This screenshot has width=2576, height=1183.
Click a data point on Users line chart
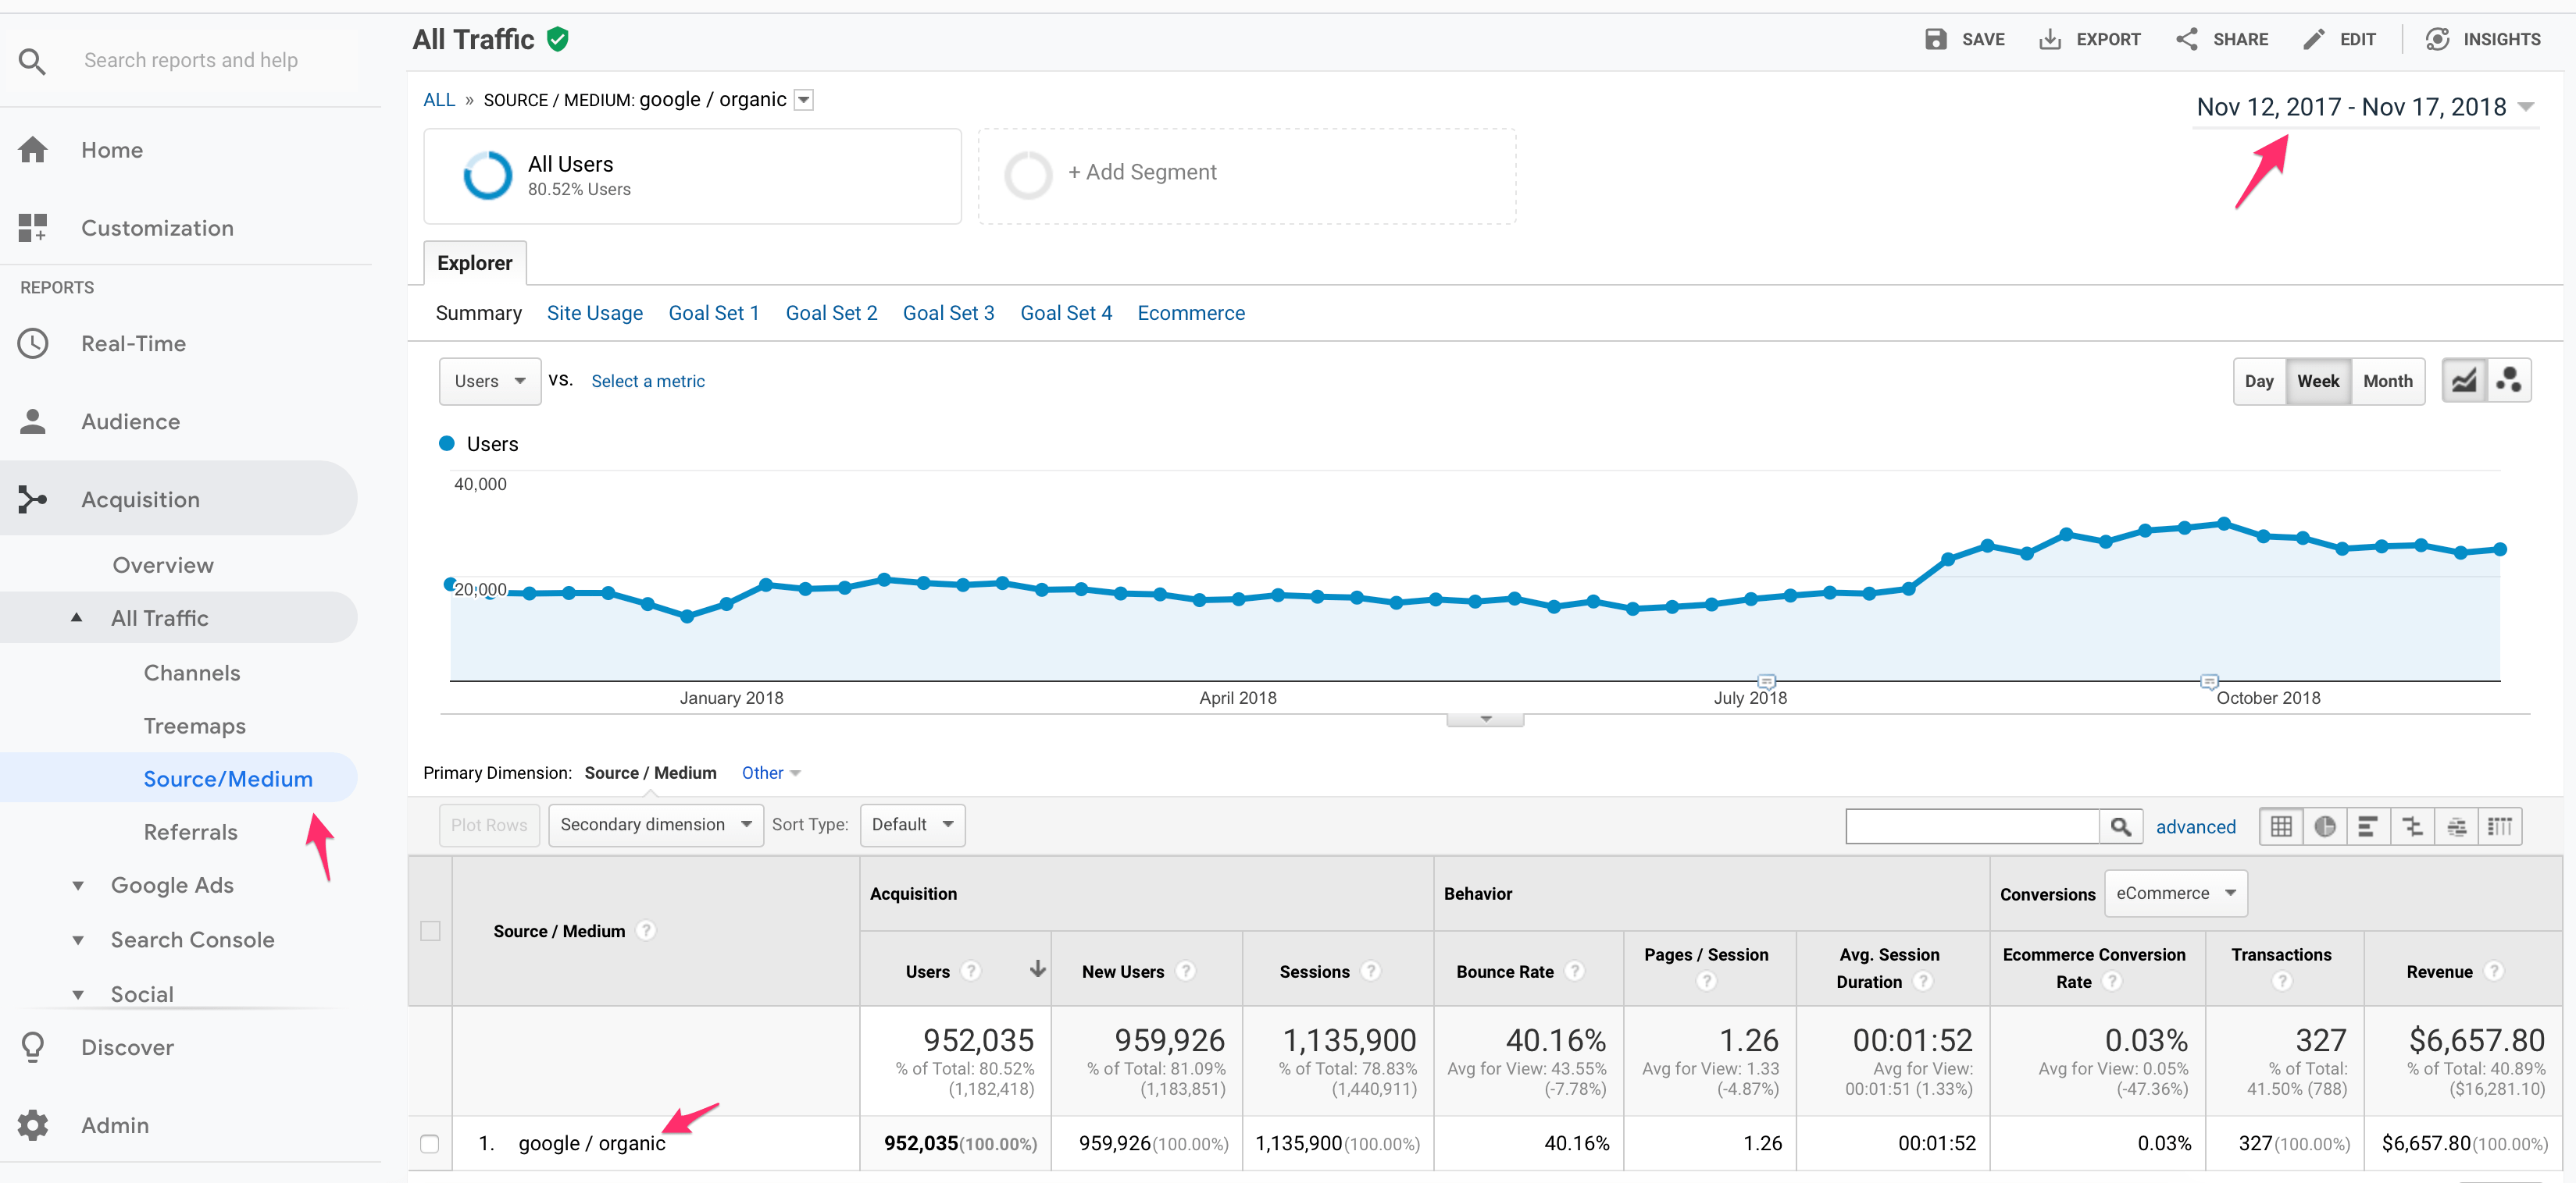coord(2224,524)
